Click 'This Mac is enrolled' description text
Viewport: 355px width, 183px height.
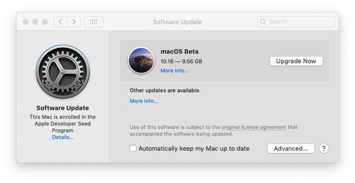[63, 124]
